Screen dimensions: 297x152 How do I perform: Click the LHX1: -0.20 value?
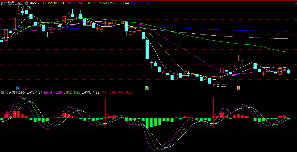point(53,93)
